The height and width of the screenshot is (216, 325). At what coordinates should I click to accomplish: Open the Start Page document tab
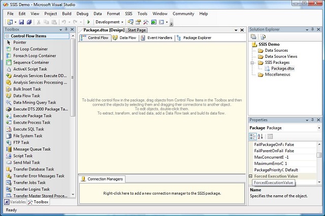138,30
